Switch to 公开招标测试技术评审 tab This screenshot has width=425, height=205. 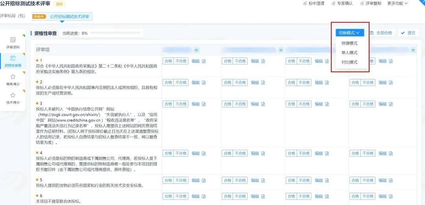point(69,17)
